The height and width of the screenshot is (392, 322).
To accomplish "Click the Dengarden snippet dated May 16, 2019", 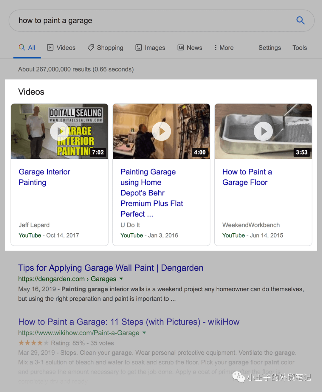I will pos(161,294).
